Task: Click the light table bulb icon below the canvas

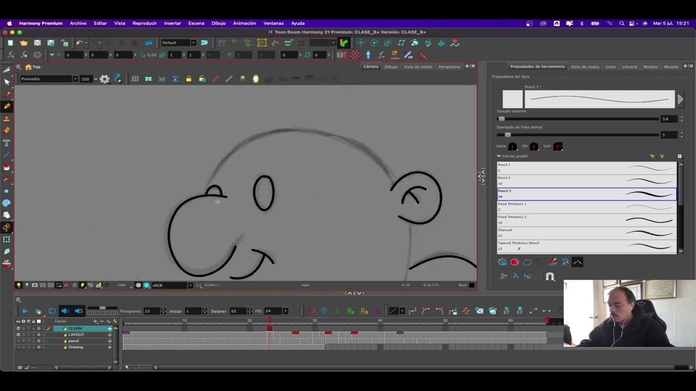Action: [19, 285]
